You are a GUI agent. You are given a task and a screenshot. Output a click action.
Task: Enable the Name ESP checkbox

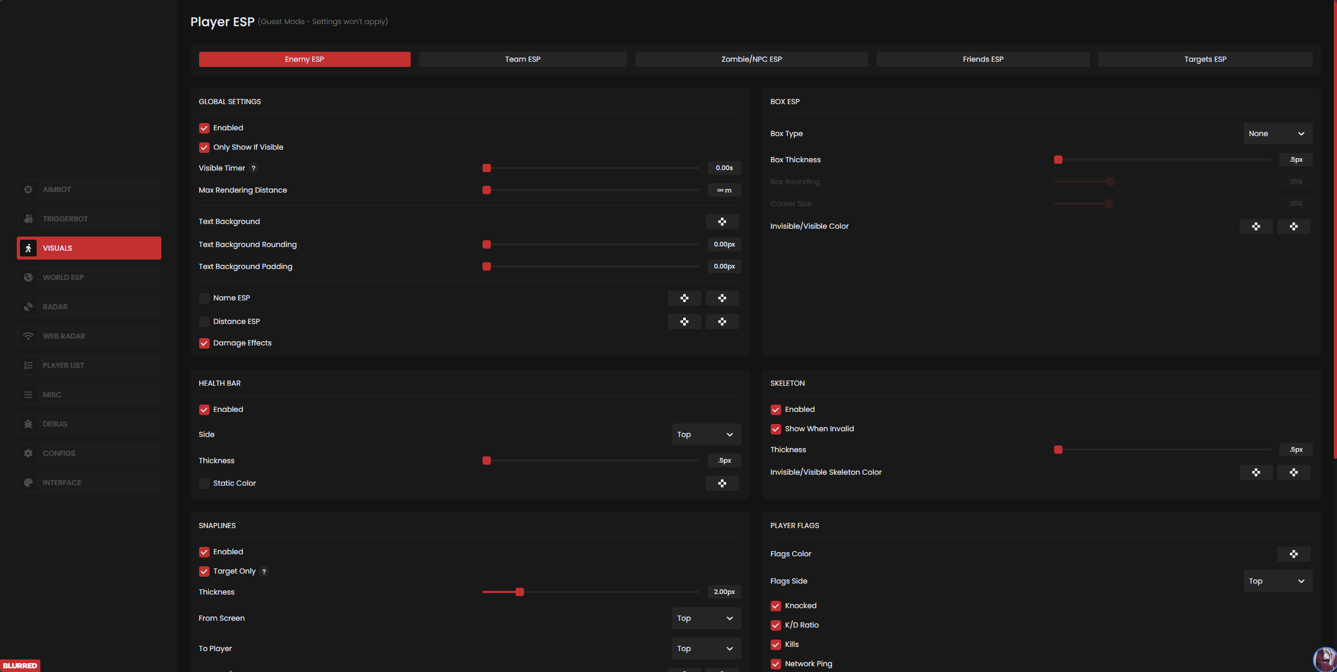(x=204, y=298)
